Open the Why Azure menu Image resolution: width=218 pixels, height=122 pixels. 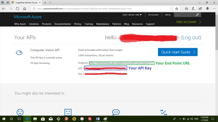[20, 24]
